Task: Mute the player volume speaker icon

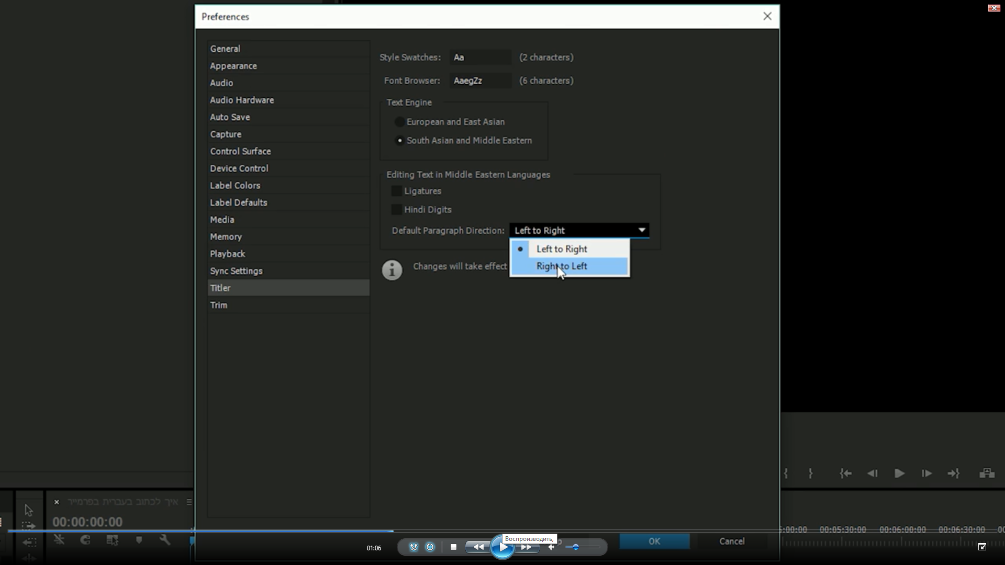Action: [x=551, y=547]
